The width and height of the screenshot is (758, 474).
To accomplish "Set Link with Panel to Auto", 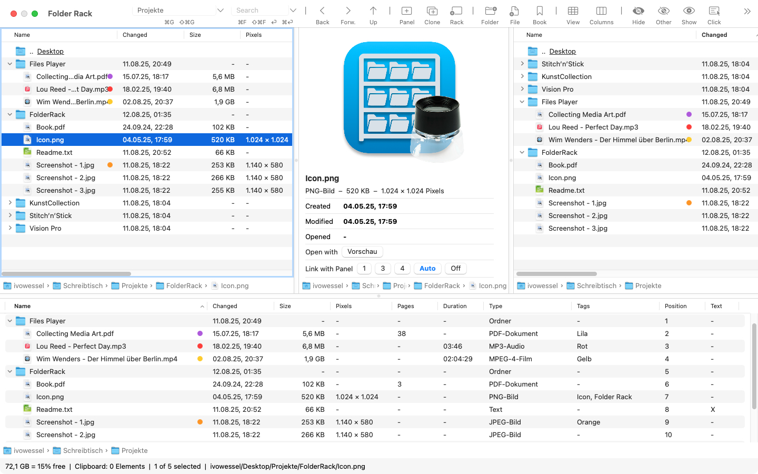I will click(427, 269).
